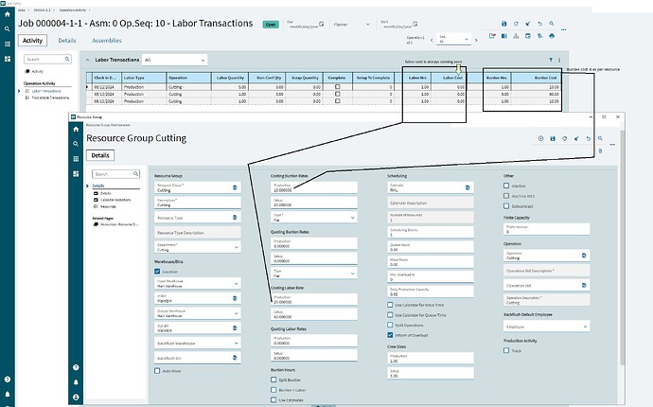Enable Use Calendar for Move Time
The height and width of the screenshot is (407, 653).
pos(390,305)
